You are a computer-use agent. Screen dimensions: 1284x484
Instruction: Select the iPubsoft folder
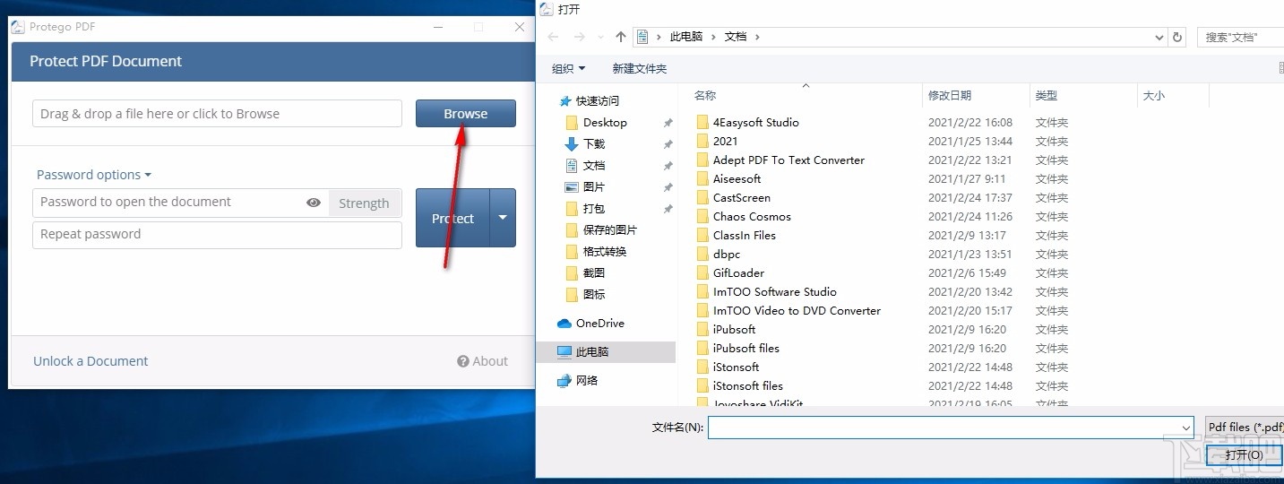[x=734, y=329]
